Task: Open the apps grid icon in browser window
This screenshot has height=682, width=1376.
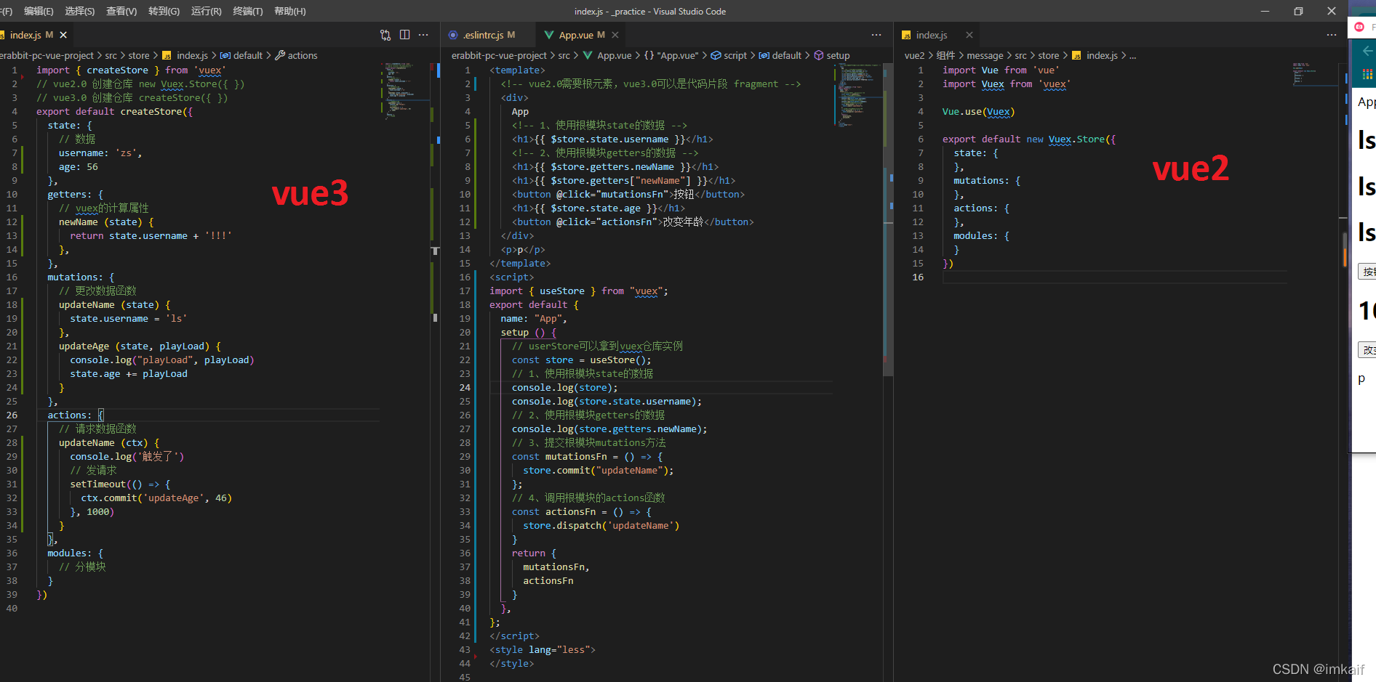Action: [x=1368, y=74]
